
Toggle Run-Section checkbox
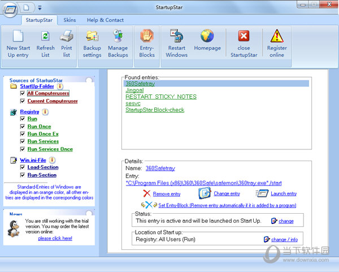[x=23, y=175]
